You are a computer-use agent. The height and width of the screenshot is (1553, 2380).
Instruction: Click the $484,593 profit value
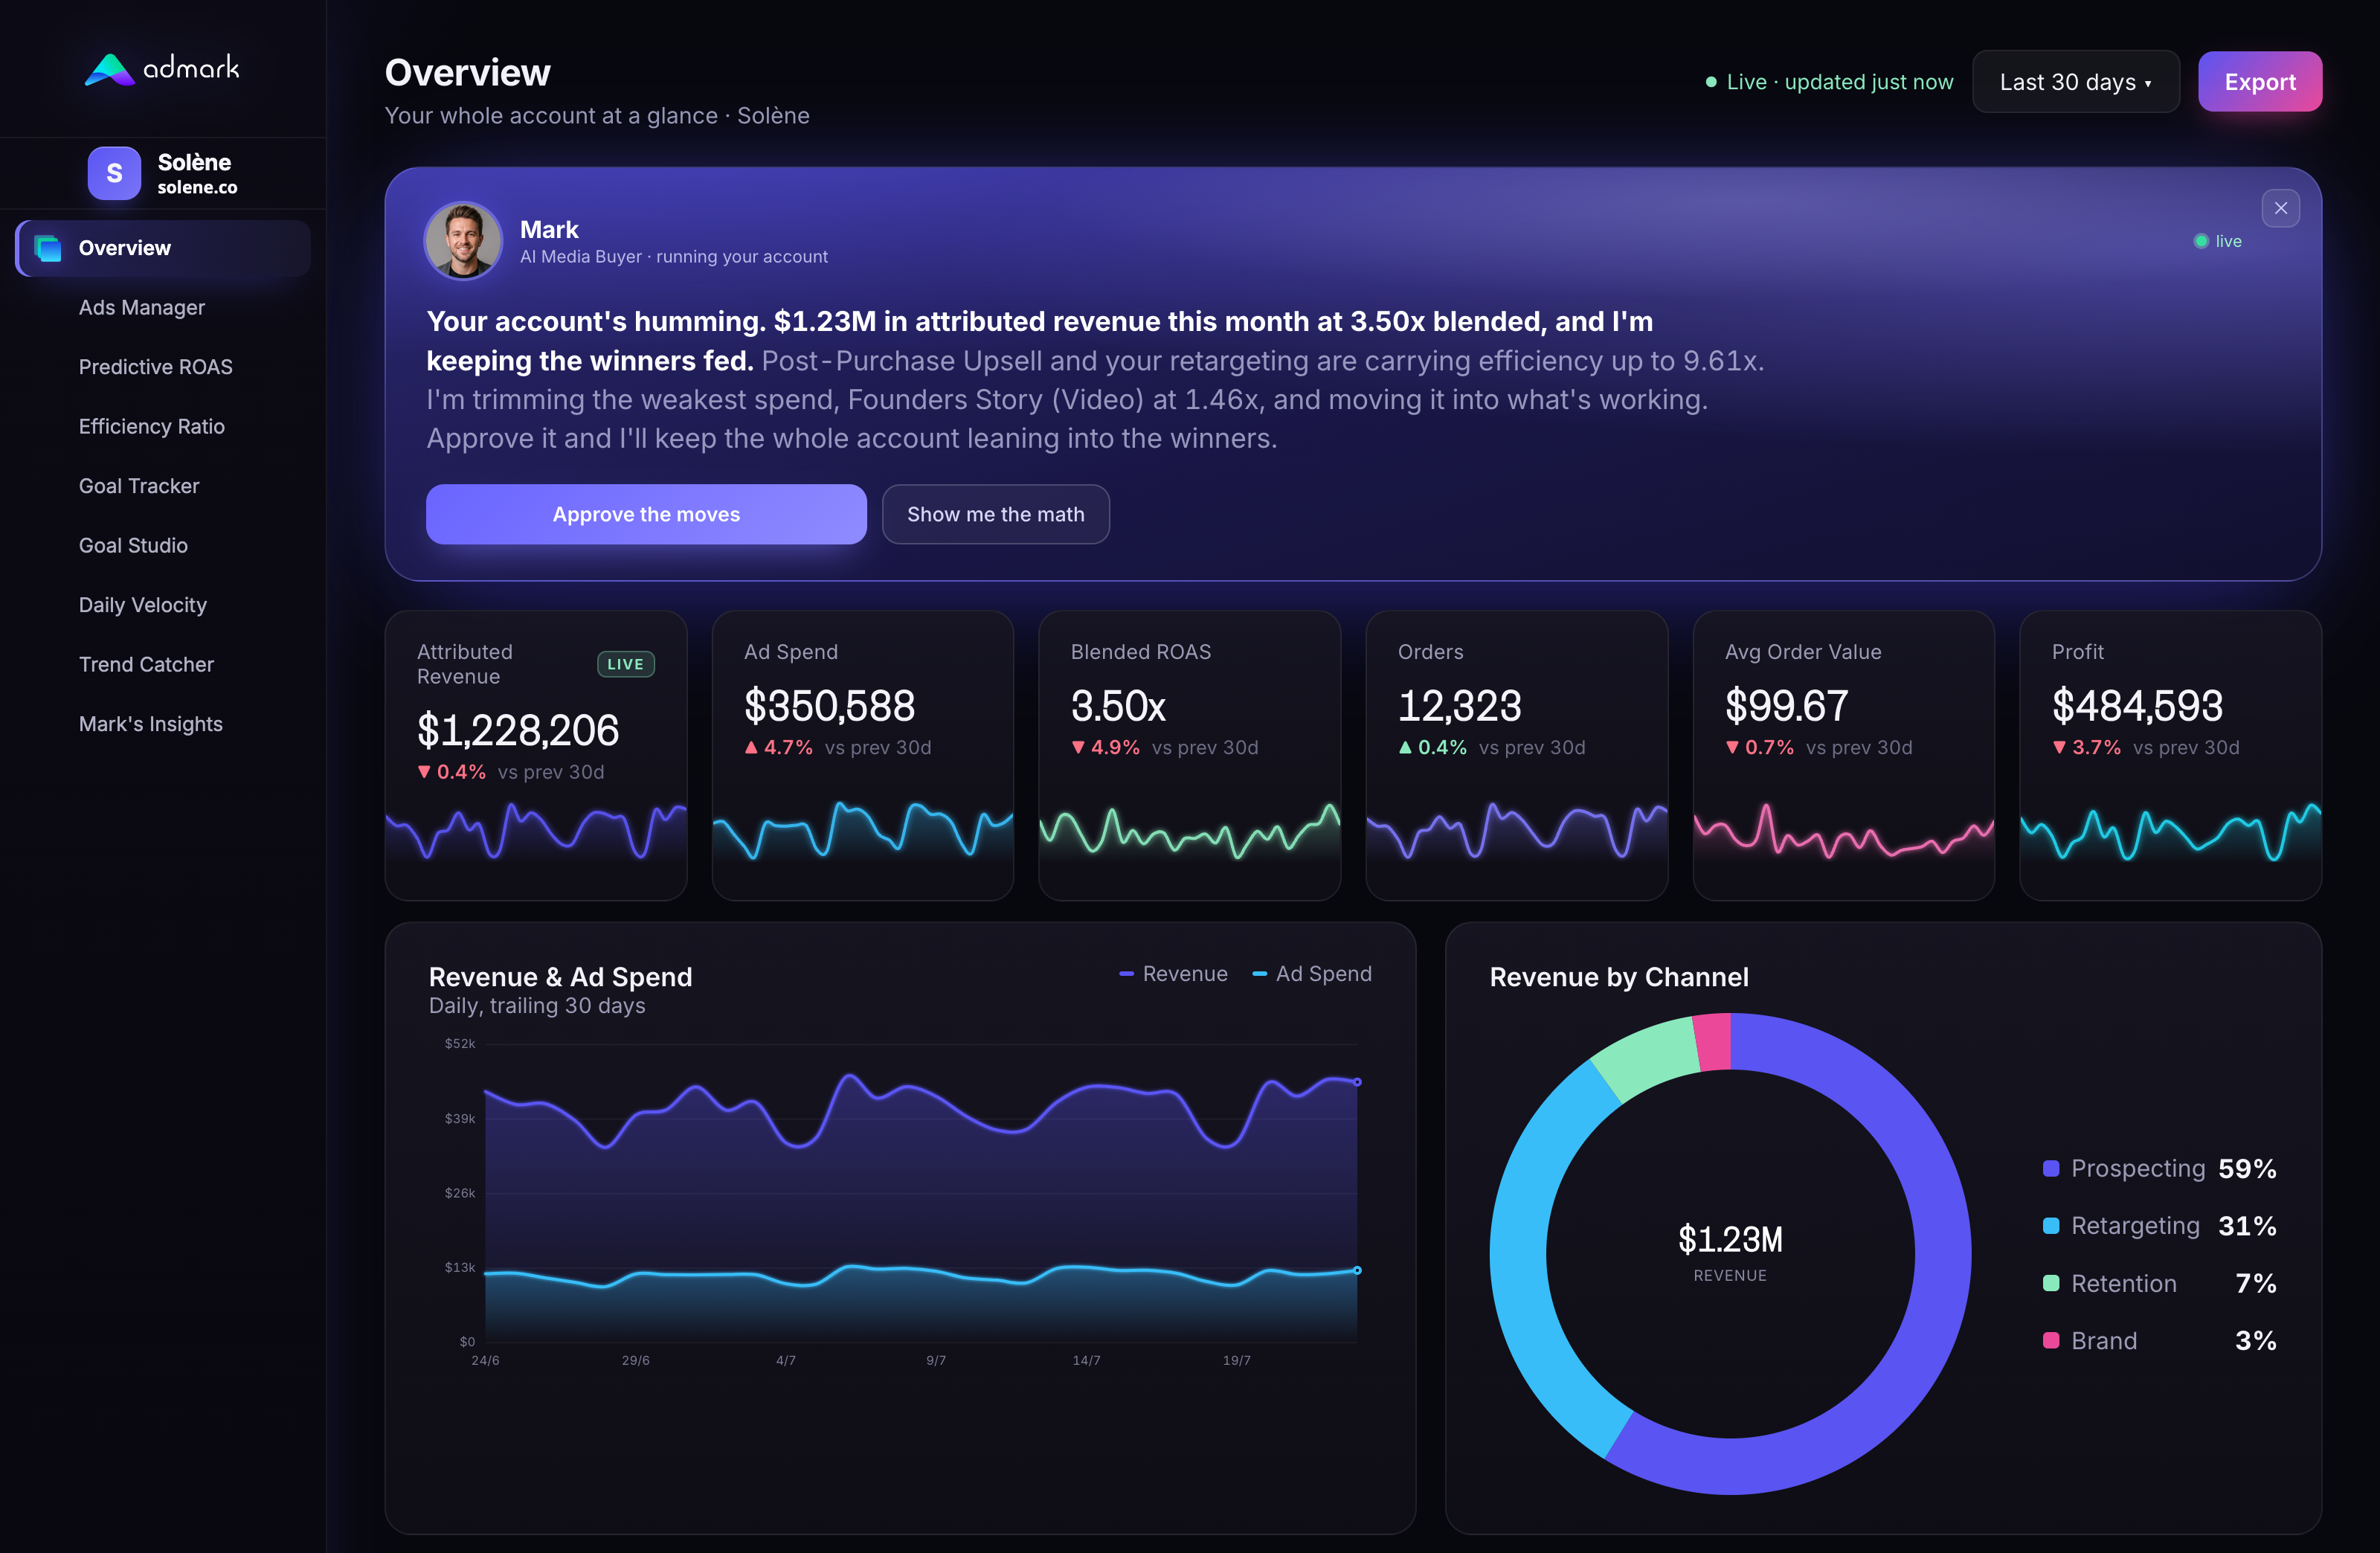click(2137, 706)
